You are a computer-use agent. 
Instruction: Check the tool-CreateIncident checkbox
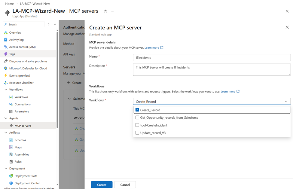tap(137, 125)
